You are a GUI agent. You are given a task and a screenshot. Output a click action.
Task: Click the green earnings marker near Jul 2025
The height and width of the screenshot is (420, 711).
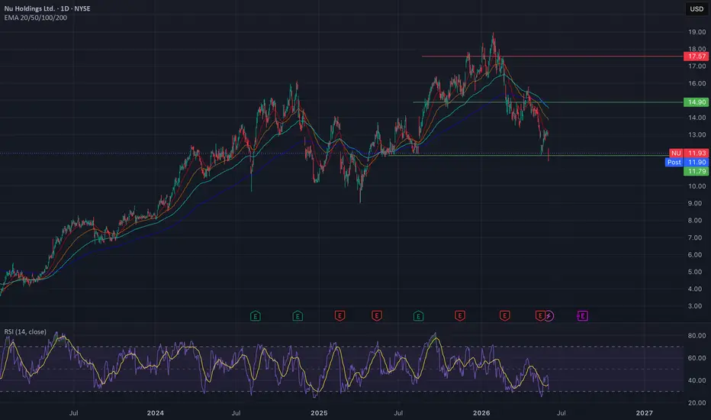pyautogui.click(x=418, y=315)
